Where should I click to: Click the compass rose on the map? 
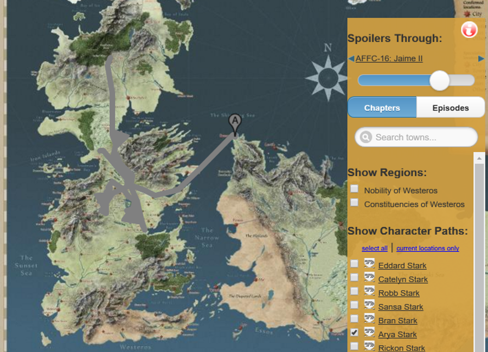coord(328,78)
